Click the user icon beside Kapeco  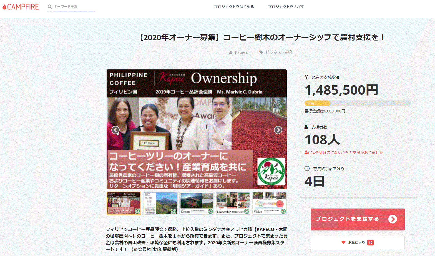click(x=230, y=52)
